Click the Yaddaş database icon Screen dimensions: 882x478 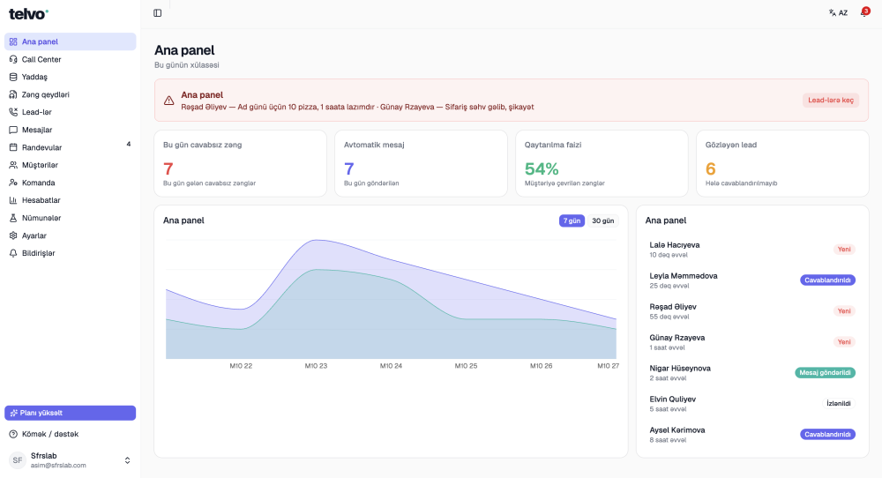tap(13, 77)
